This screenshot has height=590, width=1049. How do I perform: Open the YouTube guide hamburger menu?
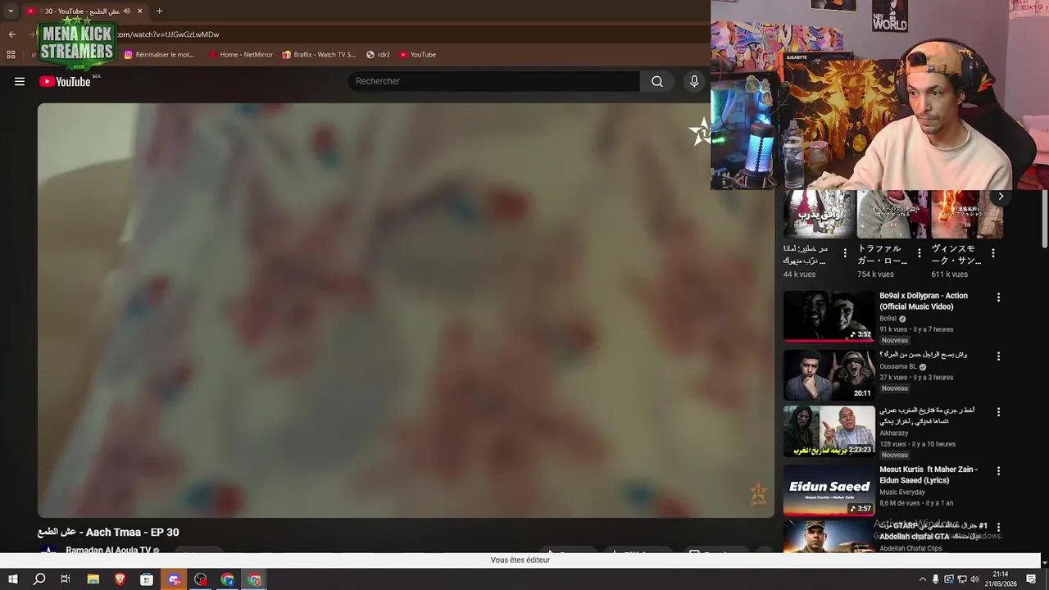[x=20, y=81]
